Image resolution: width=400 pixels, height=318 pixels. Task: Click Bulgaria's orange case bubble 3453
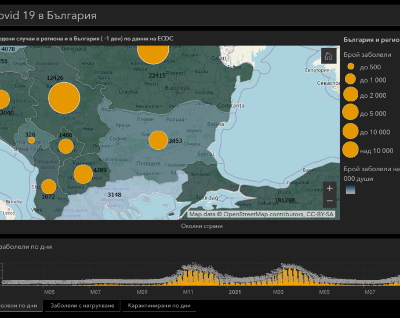(x=158, y=140)
